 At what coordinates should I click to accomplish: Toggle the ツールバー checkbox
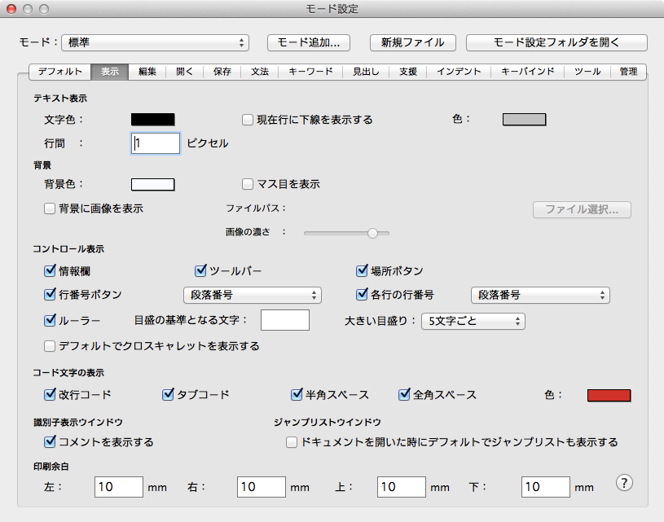pyautogui.click(x=200, y=270)
